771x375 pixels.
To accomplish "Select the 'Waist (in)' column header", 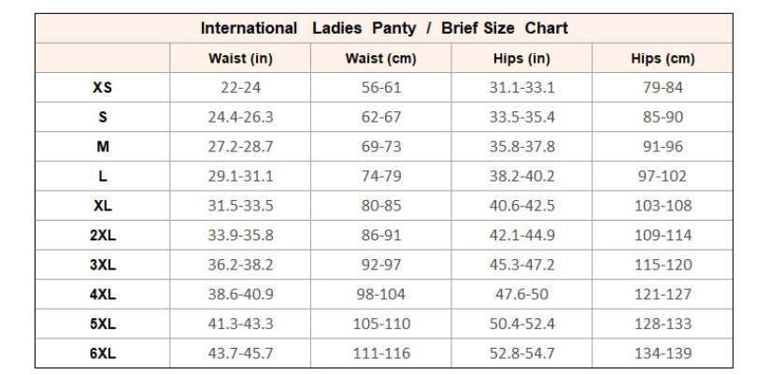I will 240,59.
